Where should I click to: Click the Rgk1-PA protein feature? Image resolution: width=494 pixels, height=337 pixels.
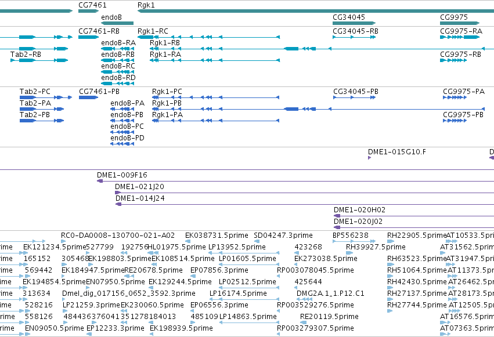pyautogui.click(x=215, y=121)
